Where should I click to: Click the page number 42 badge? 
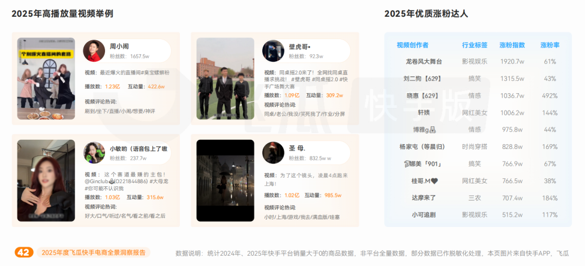point(24,252)
